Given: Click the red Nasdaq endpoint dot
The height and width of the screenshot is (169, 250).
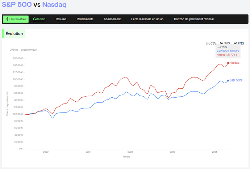Looking at the screenshot, I should tap(228, 63).
